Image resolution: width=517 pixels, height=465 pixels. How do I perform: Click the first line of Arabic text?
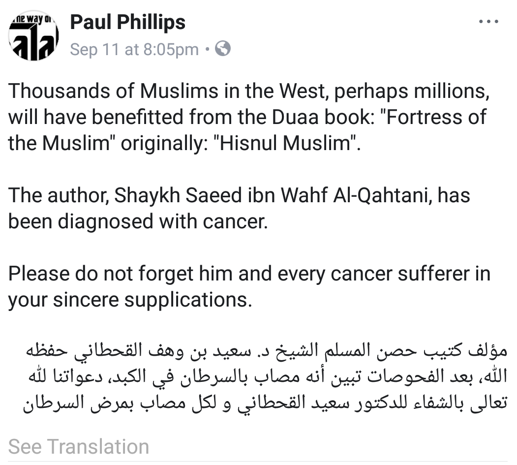(267, 350)
